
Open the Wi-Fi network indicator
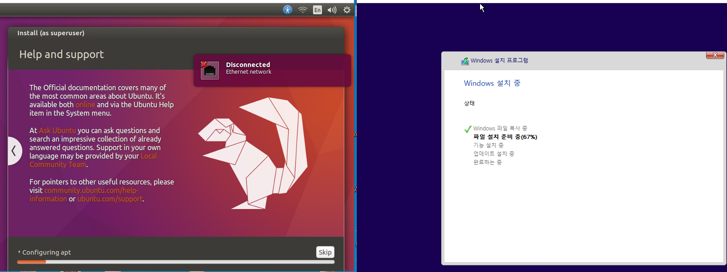pos(303,10)
